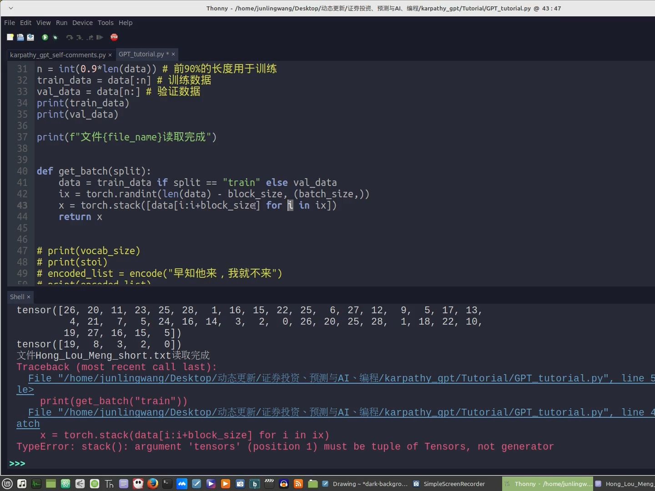This screenshot has width=655, height=491.
Task: Click line number 43 in the gutter
Action: (22, 205)
